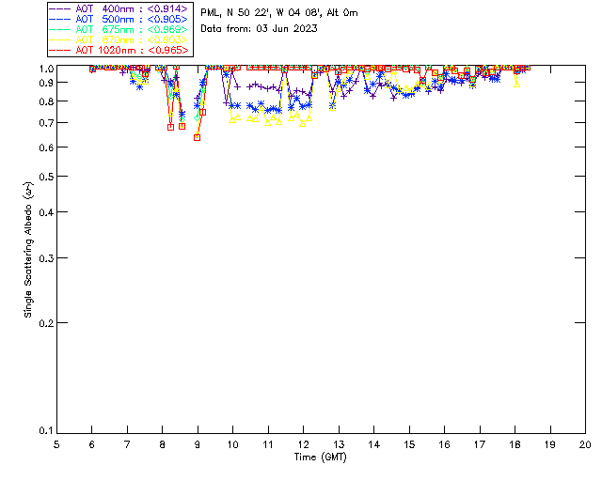Click the AOT 400nm legend entry

tap(119, 8)
